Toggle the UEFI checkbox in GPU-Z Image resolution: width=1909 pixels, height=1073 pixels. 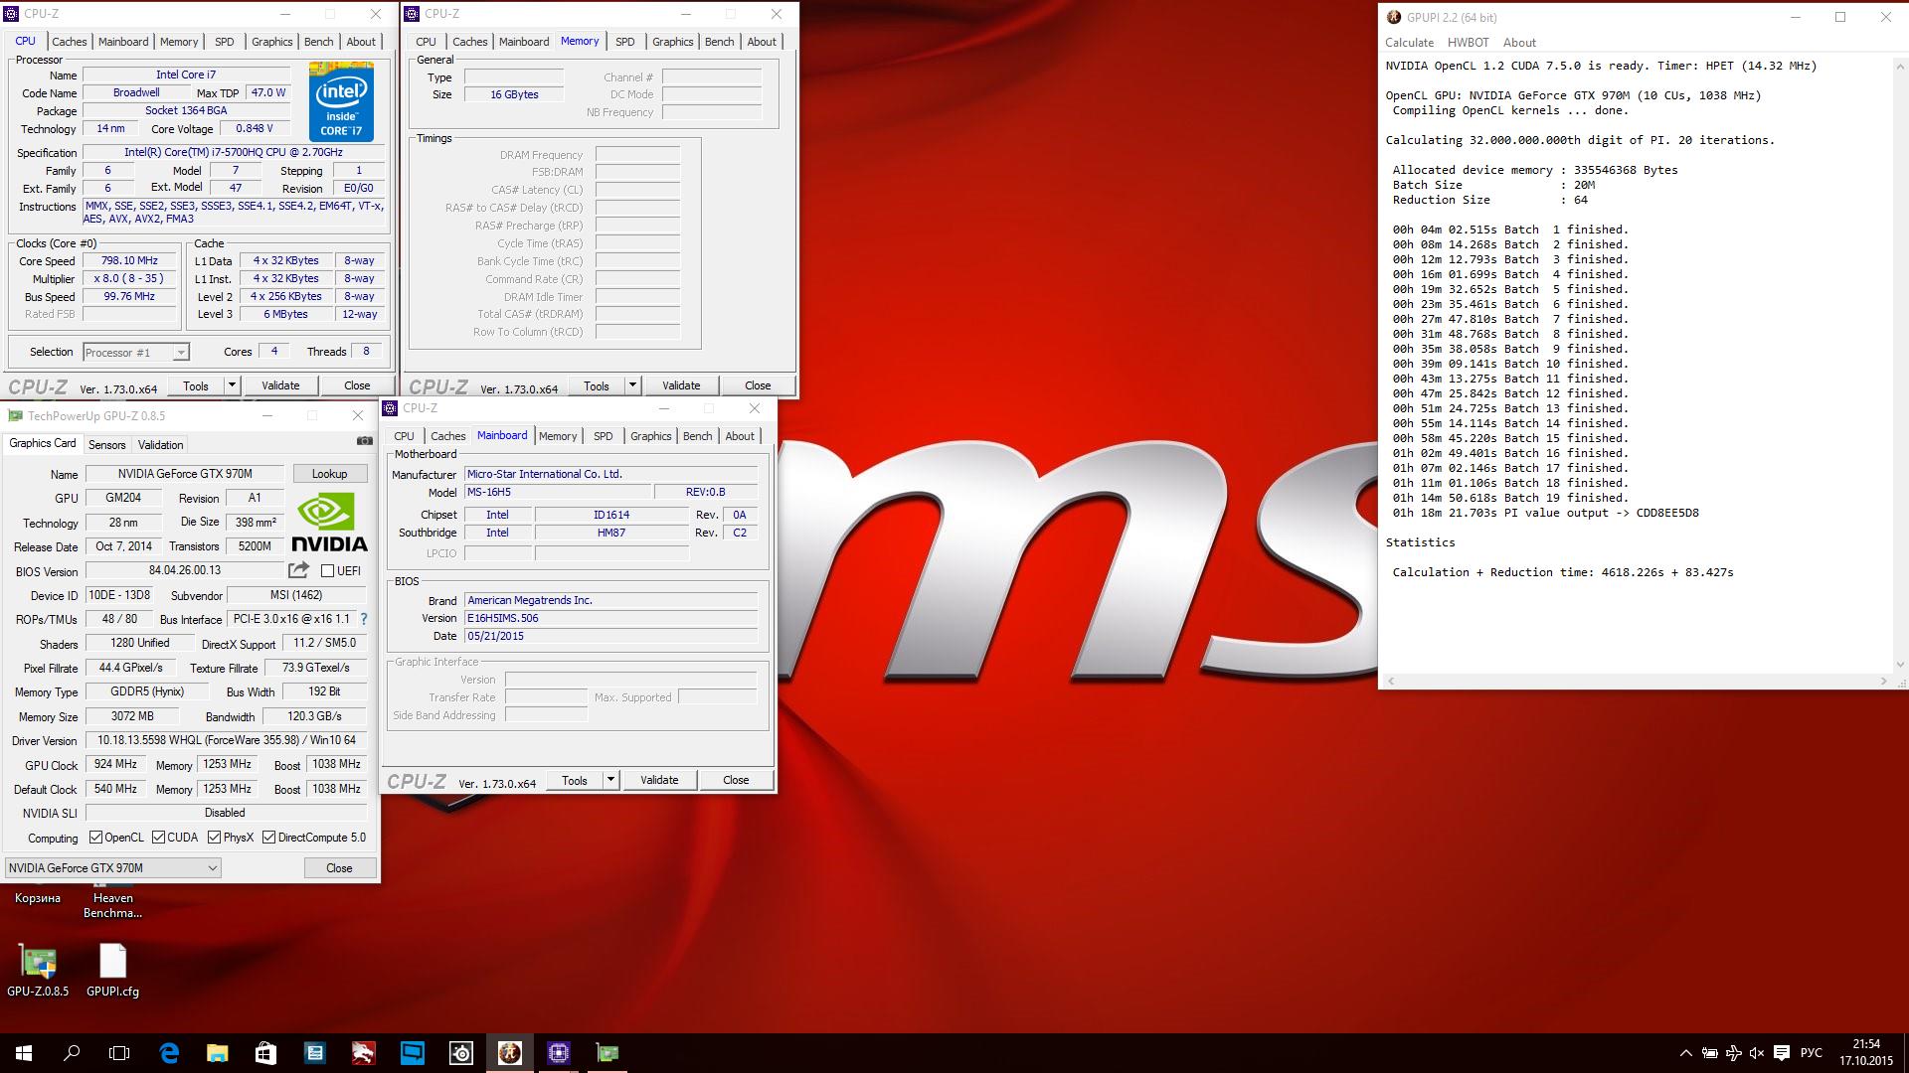[x=327, y=570]
